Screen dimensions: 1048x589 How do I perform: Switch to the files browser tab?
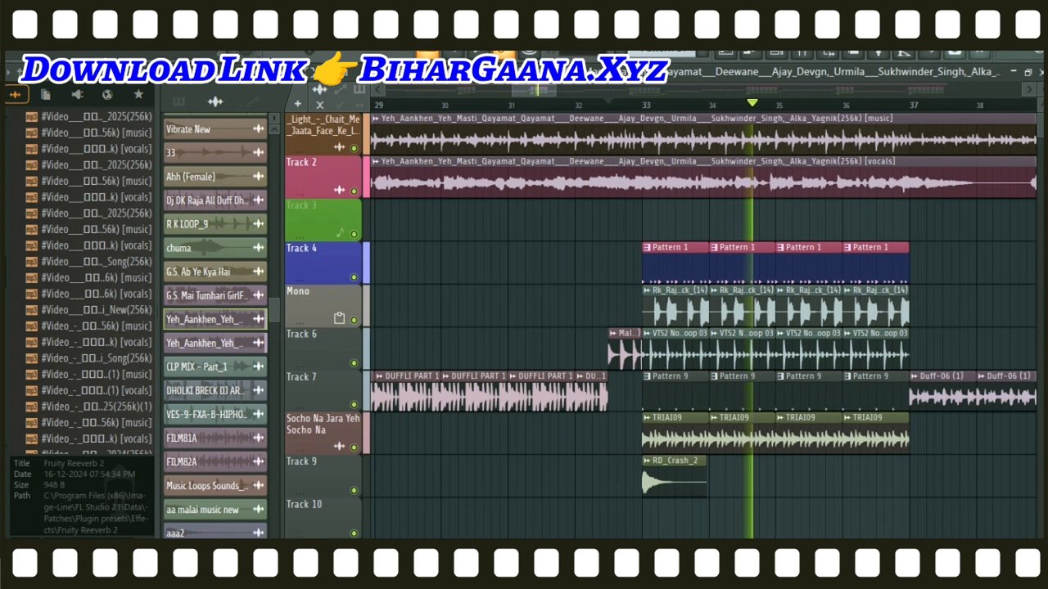[x=46, y=95]
